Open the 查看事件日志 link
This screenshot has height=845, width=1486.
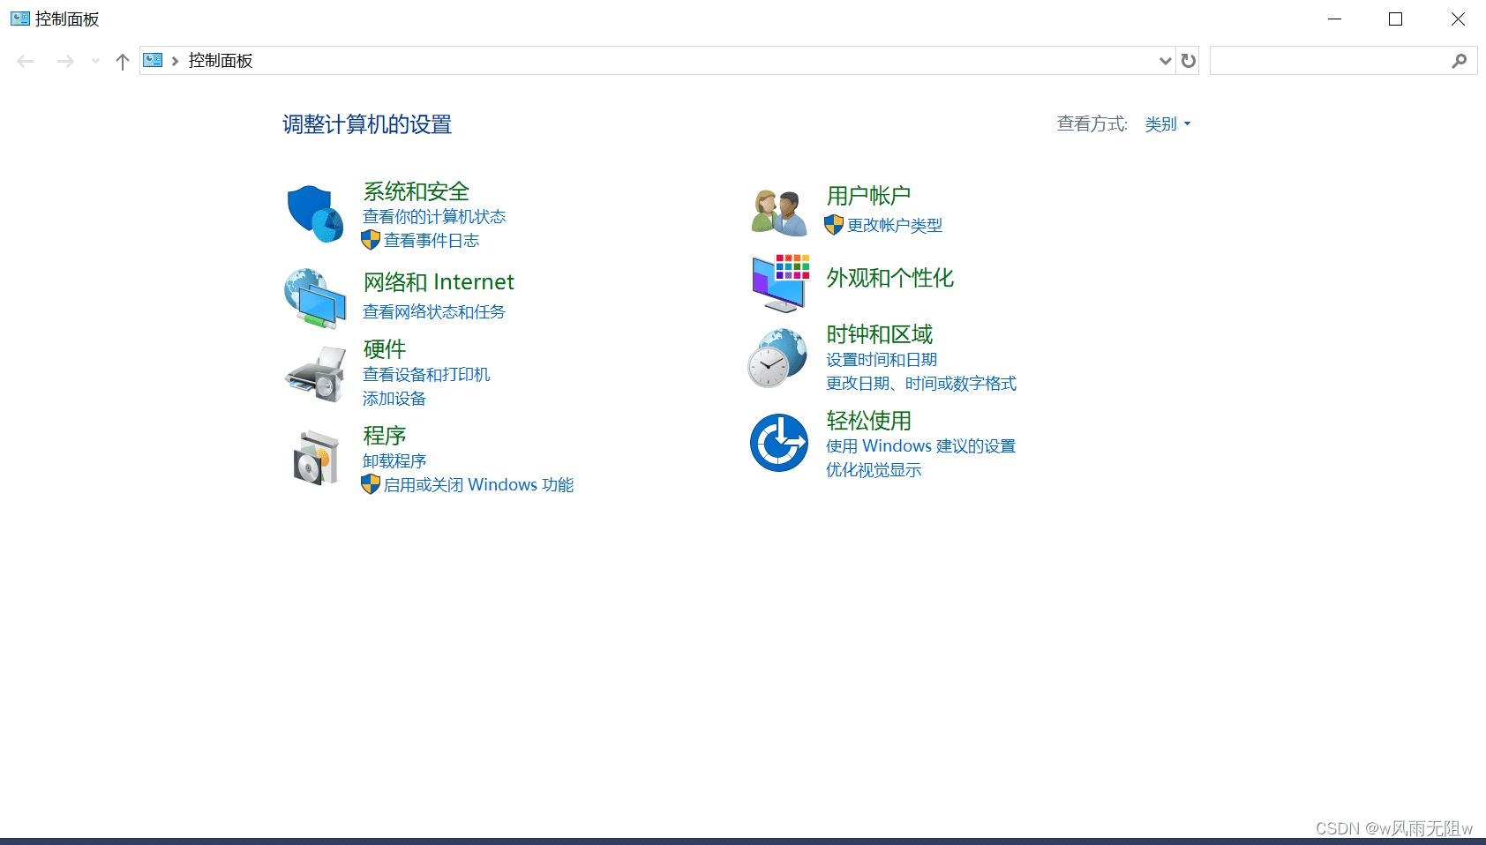pyautogui.click(x=431, y=240)
